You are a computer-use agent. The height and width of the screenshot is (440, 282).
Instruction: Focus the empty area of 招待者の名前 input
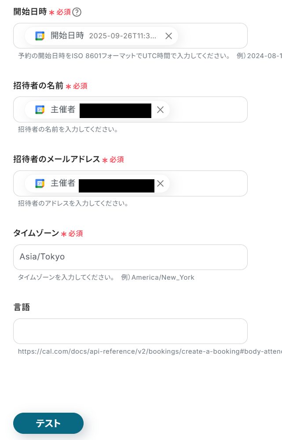pyautogui.click(x=207, y=110)
